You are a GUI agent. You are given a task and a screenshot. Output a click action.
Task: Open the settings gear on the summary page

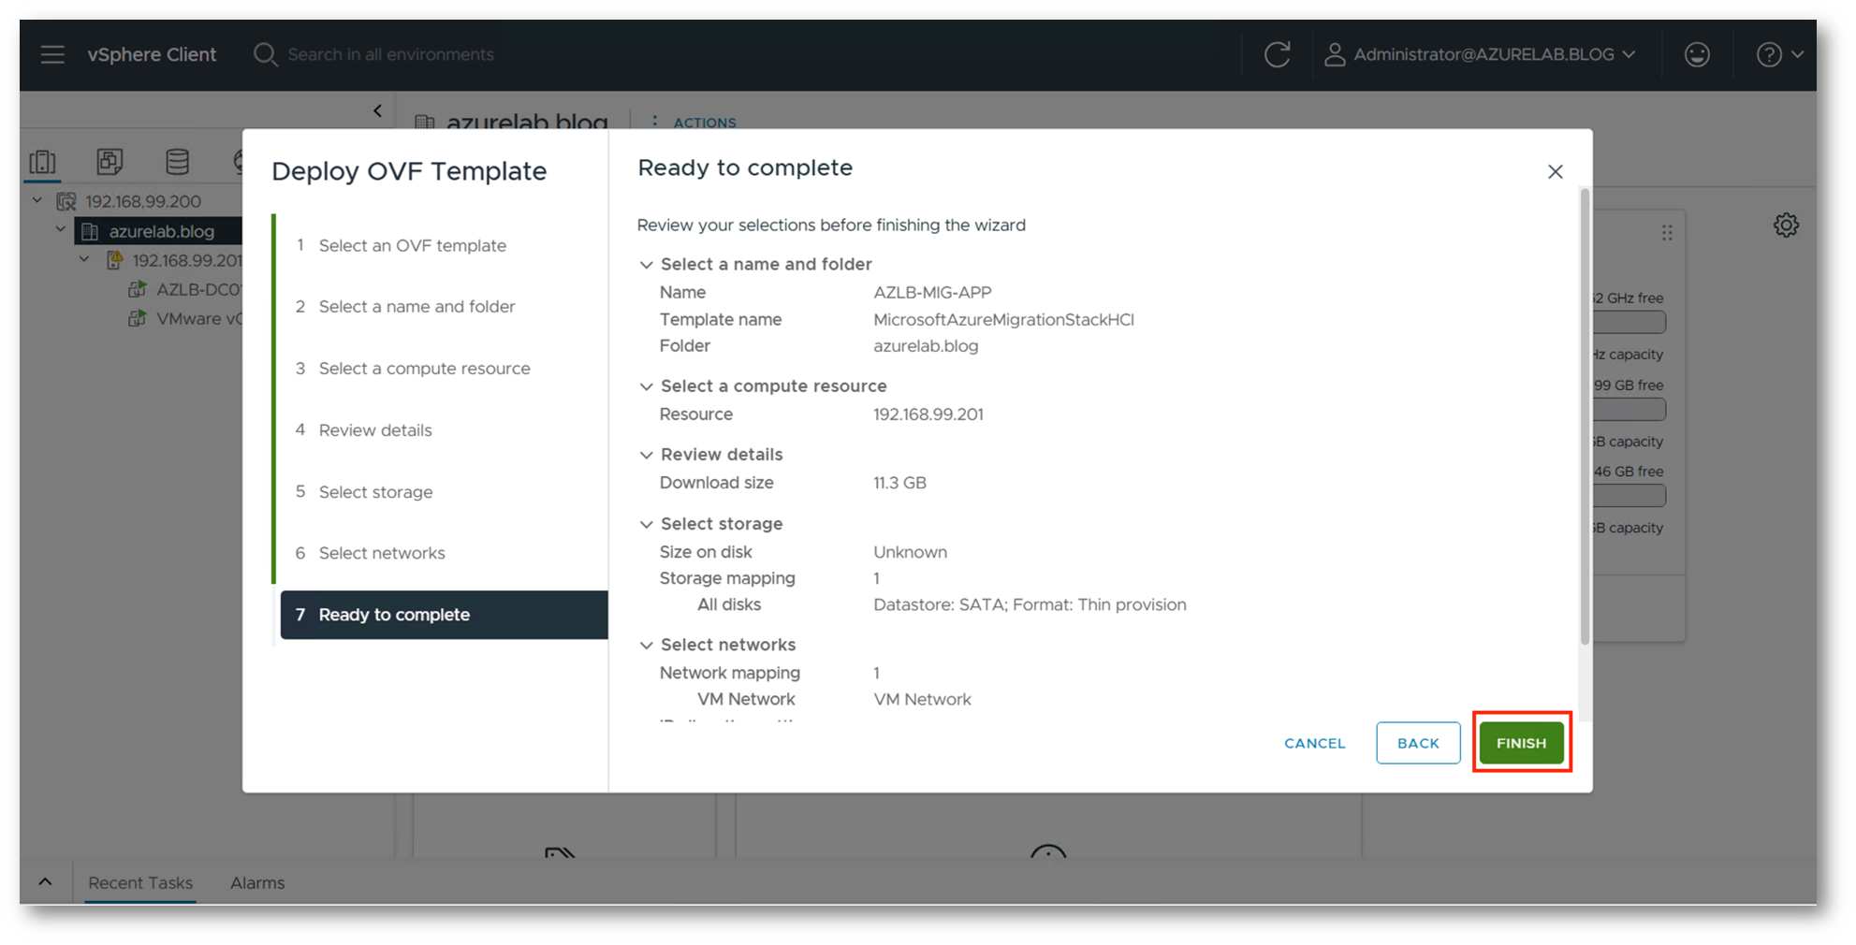(x=1786, y=225)
